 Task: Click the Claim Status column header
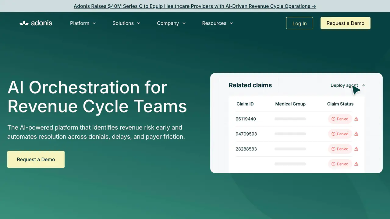point(340,104)
